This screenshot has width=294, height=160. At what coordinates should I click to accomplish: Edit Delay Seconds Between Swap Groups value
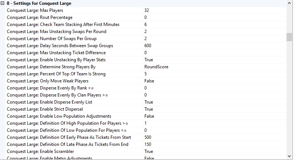(148, 46)
